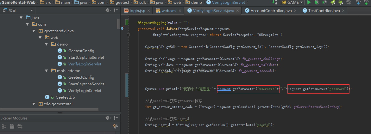Hide the JRebel Modules panel
This screenshot has width=371, height=134.
[x=116, y=118]
